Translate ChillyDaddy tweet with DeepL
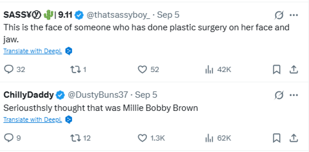 click(33, 119)
